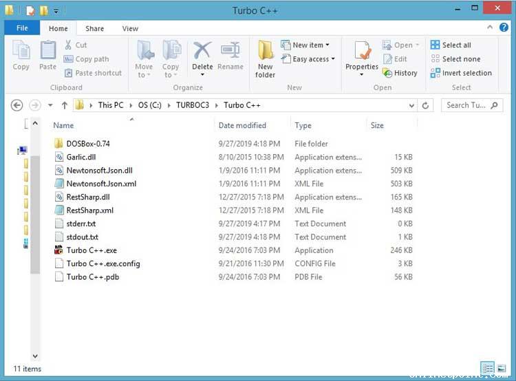Open the File menu tab

[22, 29]
